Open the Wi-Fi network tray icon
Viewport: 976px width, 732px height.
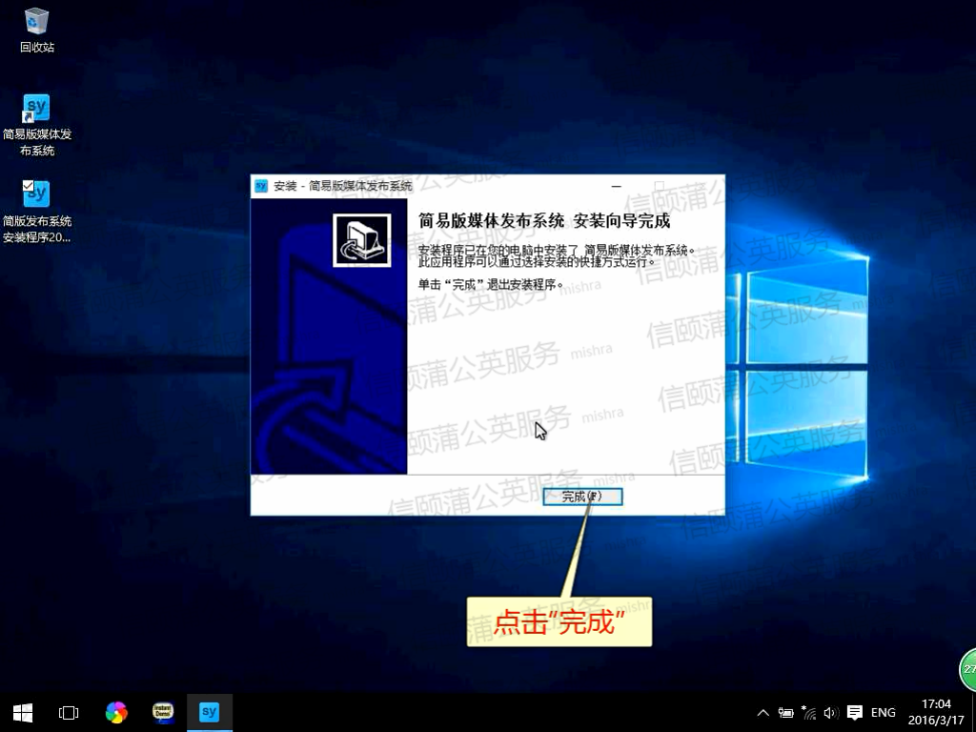pos(809,713)
